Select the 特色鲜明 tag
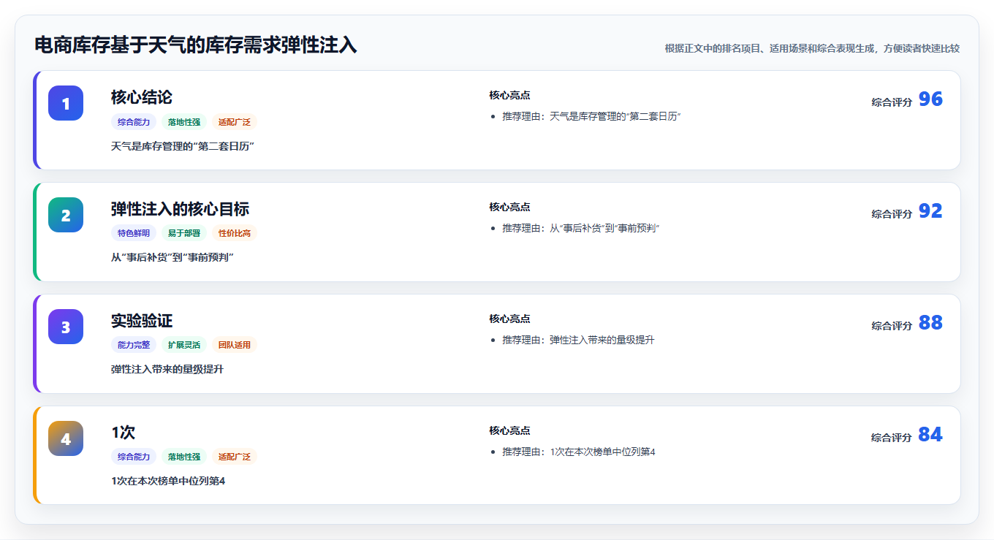Image resolution: width=994 pixels, height=540 pixels. coord(134,234)
